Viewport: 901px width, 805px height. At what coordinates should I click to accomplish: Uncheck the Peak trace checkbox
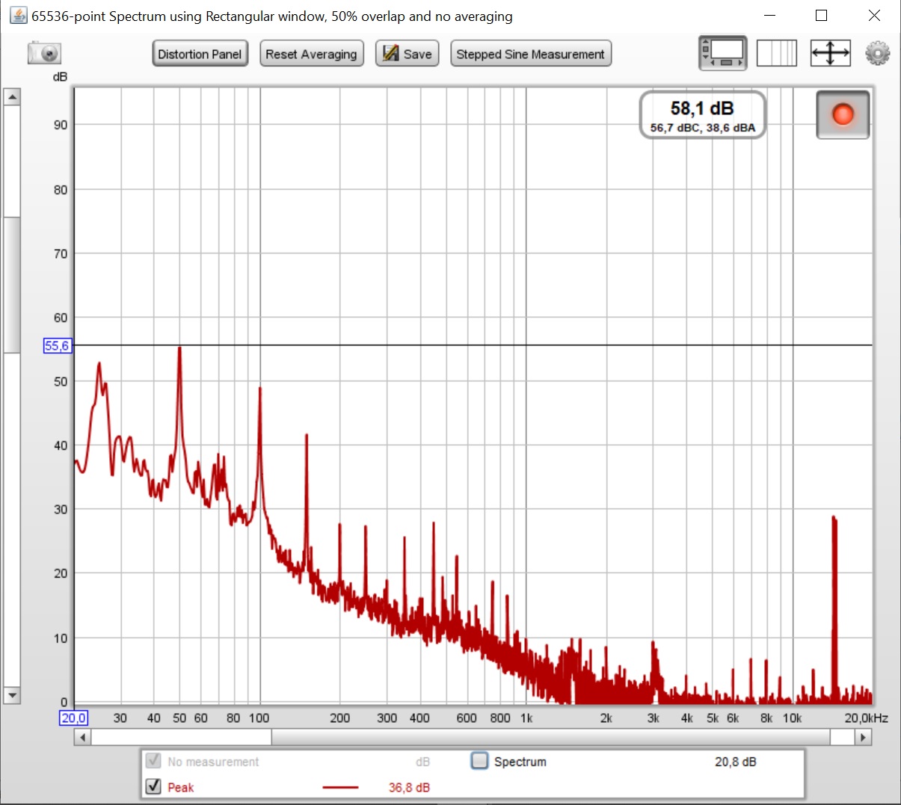[154, 786]
